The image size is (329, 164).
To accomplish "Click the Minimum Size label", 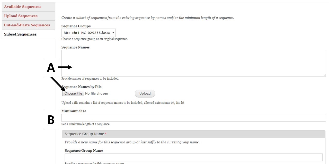I will (74, 111).
